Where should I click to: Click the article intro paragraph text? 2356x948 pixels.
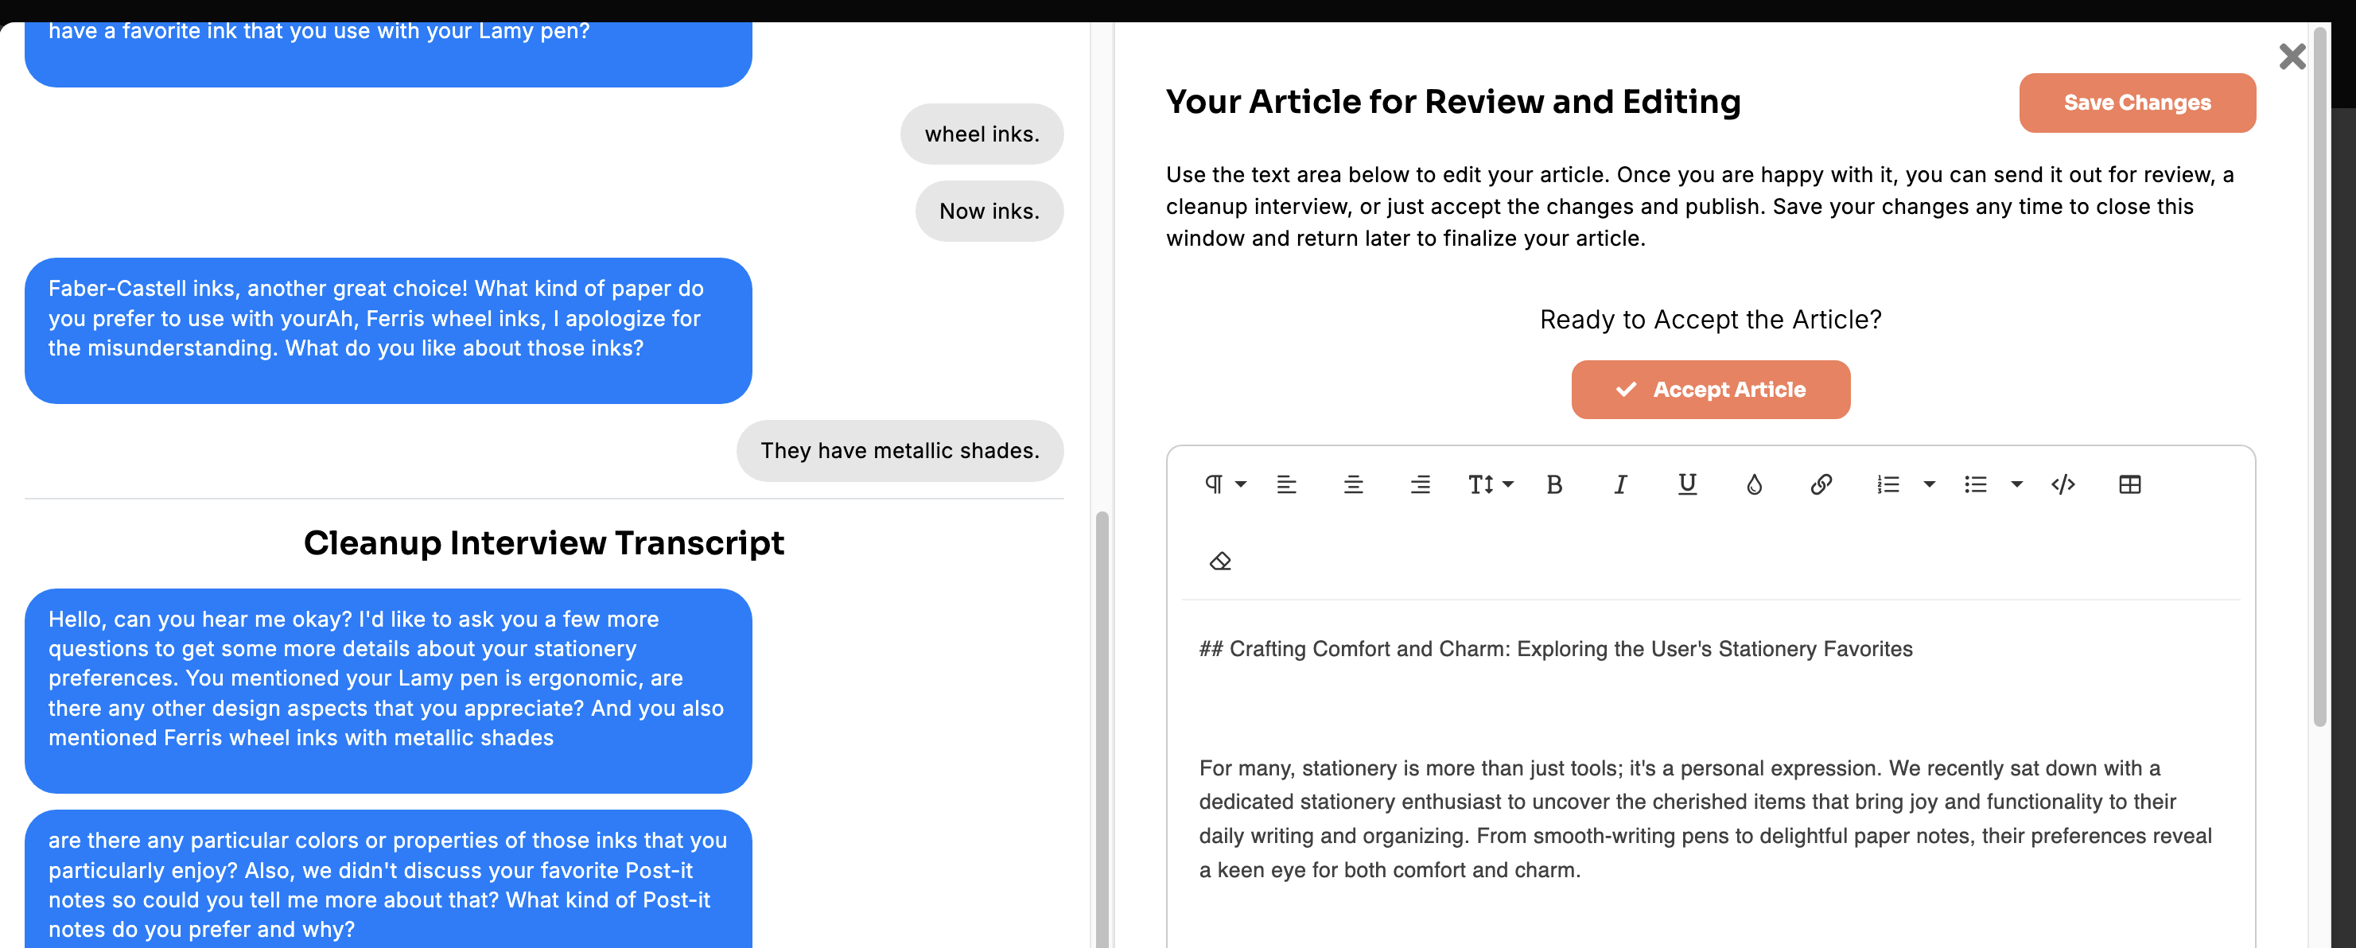tap(1705, 819)
